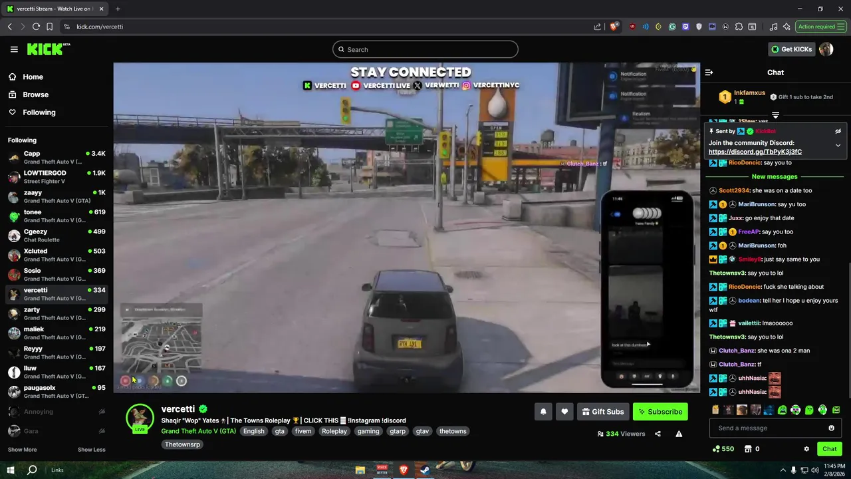The height and width of the screenshot is (479, 851).
Task: Jump to New messages in chat
Action: (x=775, y=176)
